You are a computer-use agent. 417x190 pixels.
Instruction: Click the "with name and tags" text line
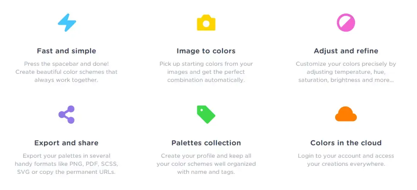click(x=206, y=172)
